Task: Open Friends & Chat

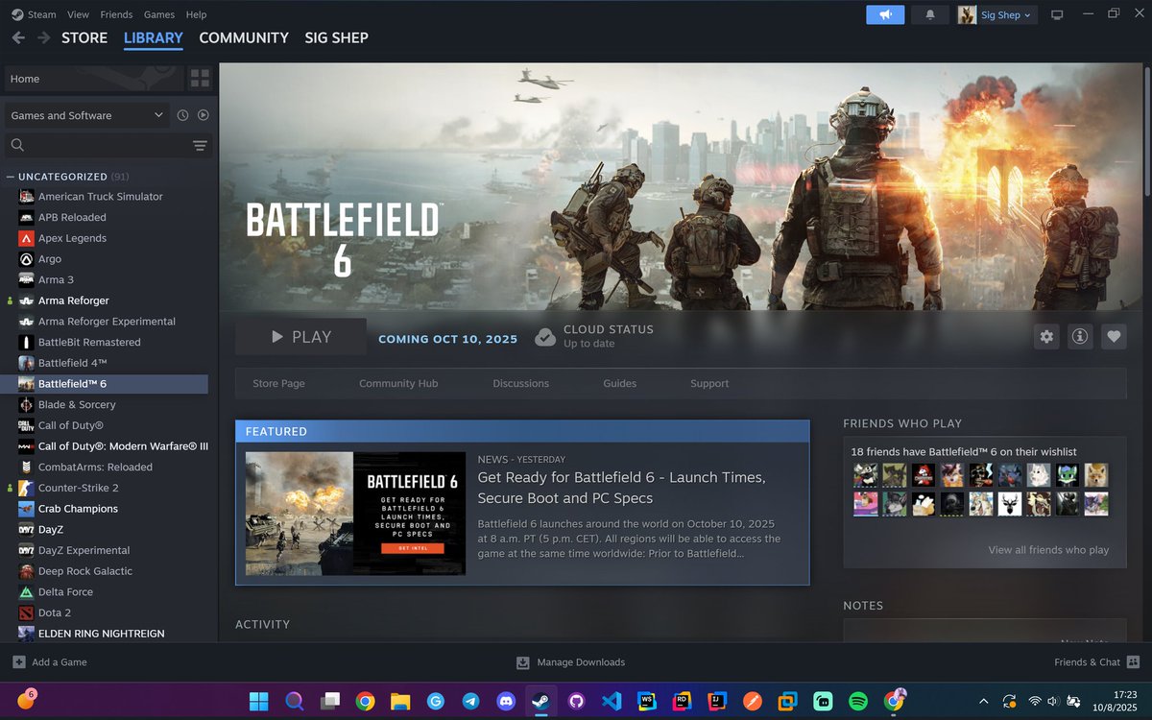Action: coord(1096,662)
